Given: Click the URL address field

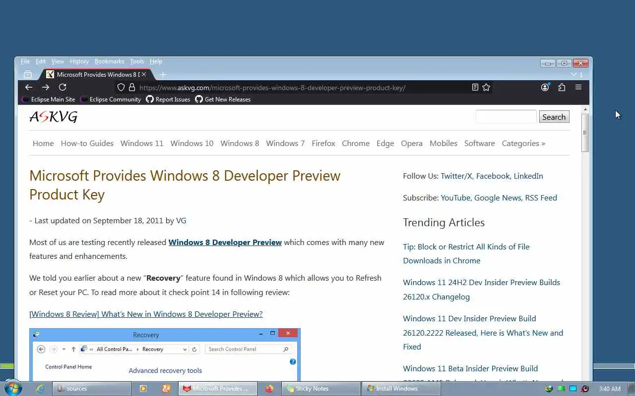Looking at the screenshot, I should click(303, 88).
